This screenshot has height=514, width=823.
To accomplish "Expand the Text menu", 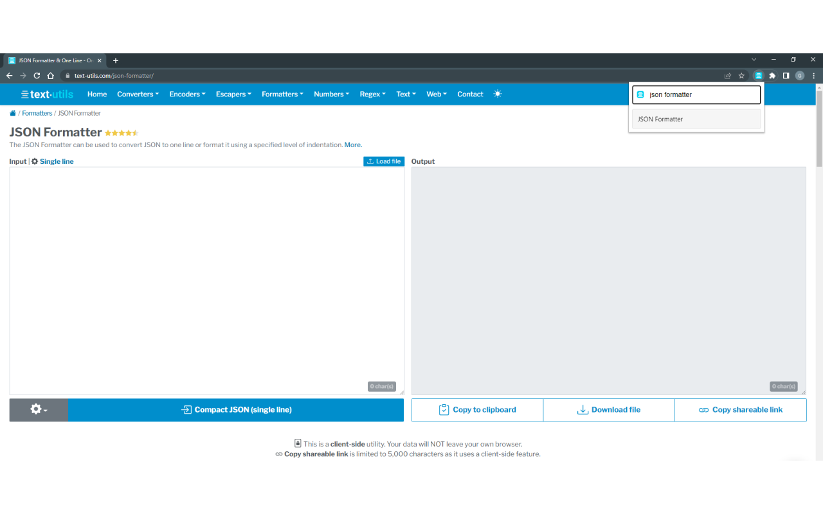I will point(406,94).
